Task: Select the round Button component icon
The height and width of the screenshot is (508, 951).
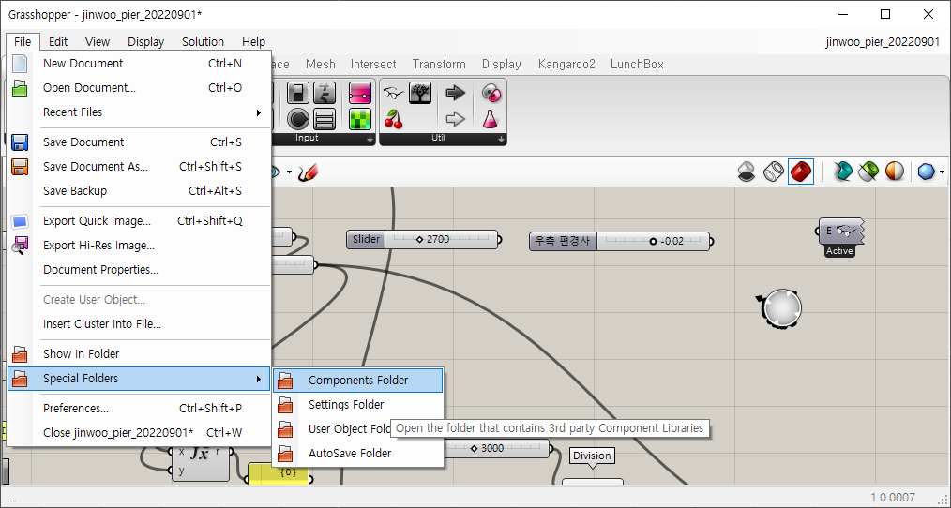Action: pyautogui.click(x=298, y=119)
